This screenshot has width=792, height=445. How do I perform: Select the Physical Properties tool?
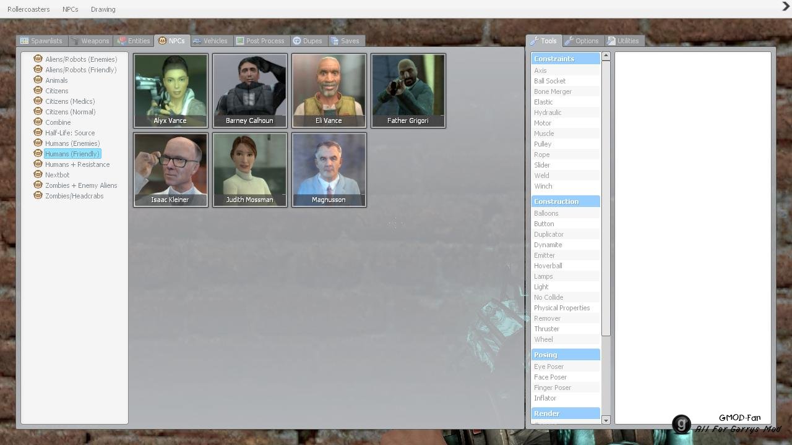click(x=566, y=308)
